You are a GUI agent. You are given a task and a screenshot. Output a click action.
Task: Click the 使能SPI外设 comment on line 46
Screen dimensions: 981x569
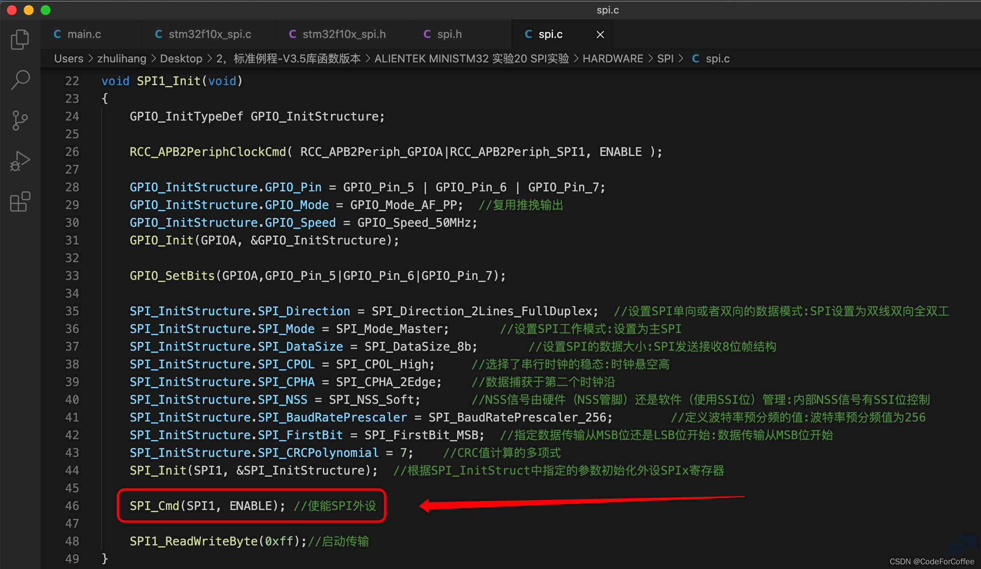(335, 506)
